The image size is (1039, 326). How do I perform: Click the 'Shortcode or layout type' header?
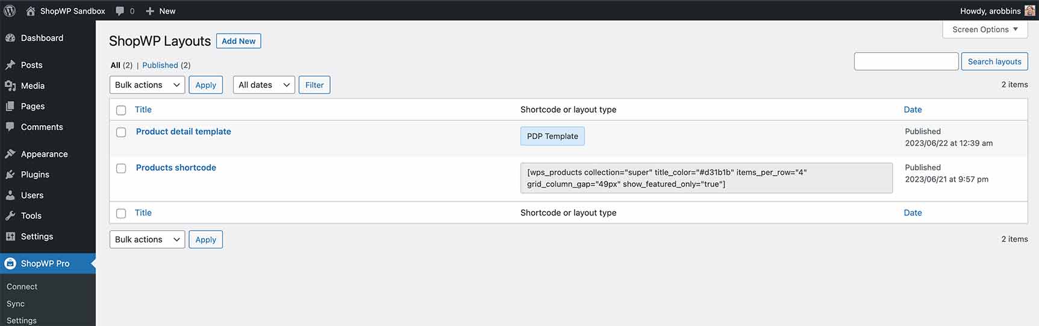(568, 109)
